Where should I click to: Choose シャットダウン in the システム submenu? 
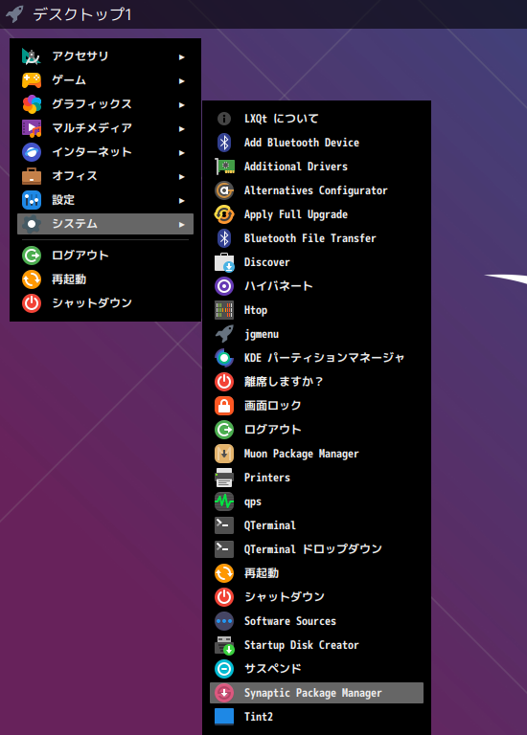(316, 597)
